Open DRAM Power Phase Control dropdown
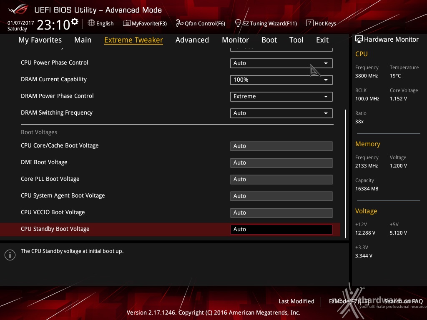This screenshot has width=427, height=320. (x=281, y=96)
